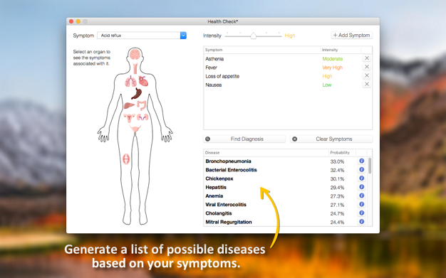Remove the Fever symptom from list
The height and width of the screenshot is (278, 446).
[367, 67]
